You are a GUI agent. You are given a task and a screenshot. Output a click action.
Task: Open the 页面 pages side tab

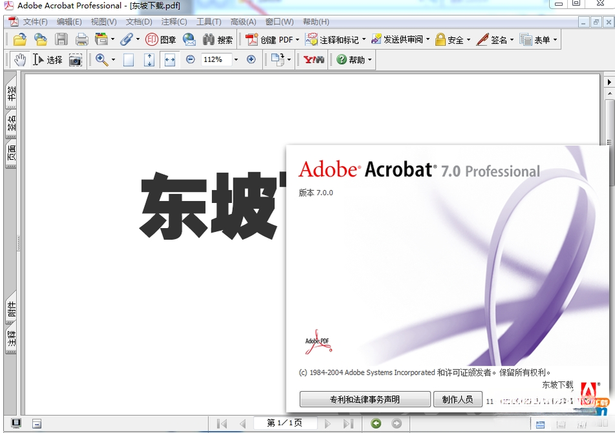pos(12,154)
